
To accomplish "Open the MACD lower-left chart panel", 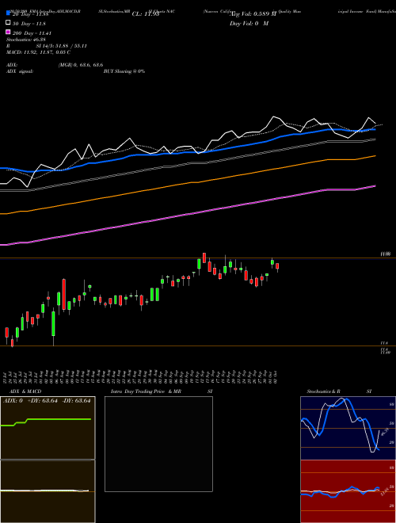I will coord(48,491).
